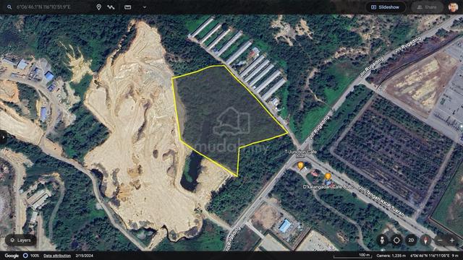The width and height of the screenshot is (463, 260).
Task: Expand the toolbar overflow chevron
Action: pyautogui.click(x=145, y=7)
